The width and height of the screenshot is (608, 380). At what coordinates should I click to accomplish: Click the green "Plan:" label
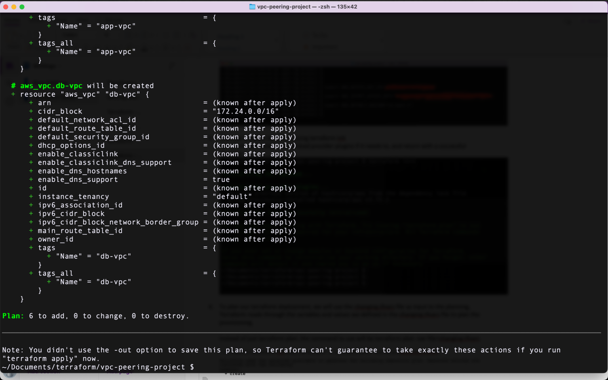coord(13,316)
